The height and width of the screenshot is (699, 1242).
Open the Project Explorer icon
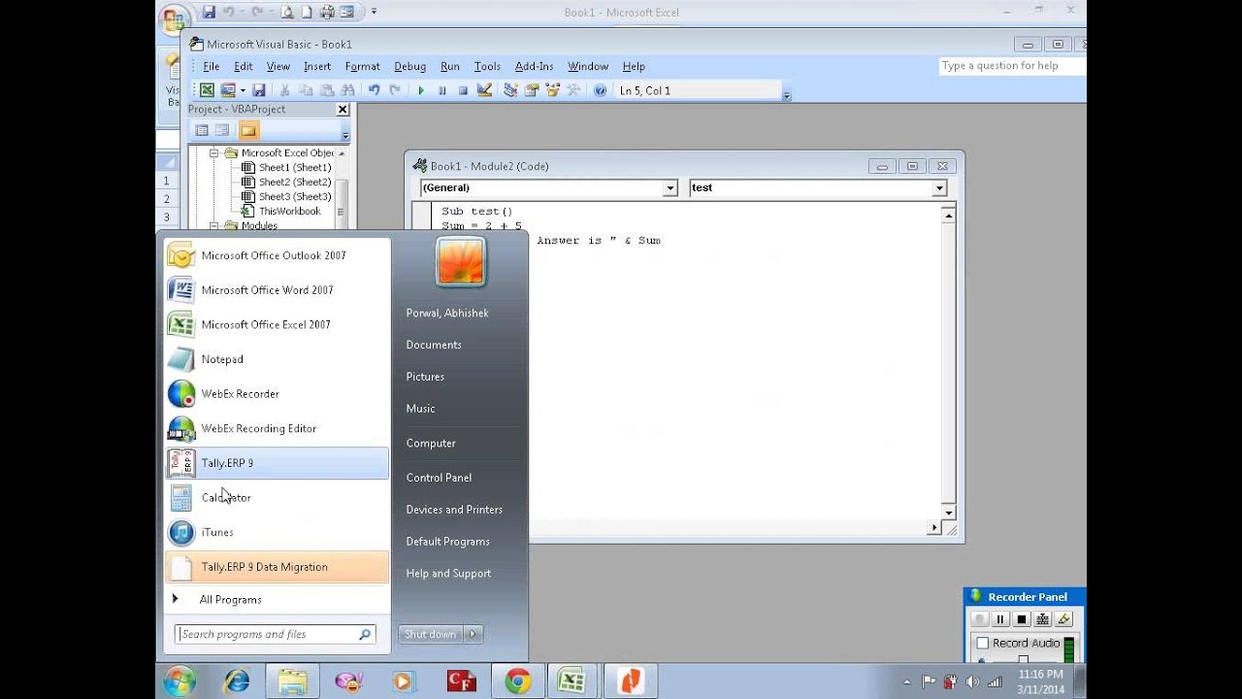click(x=510, y=90)
